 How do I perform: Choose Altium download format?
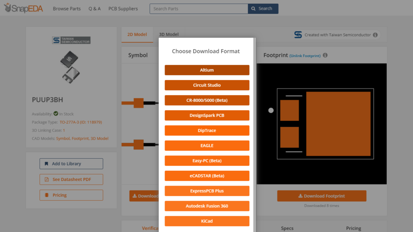click(x=207, y=70)
